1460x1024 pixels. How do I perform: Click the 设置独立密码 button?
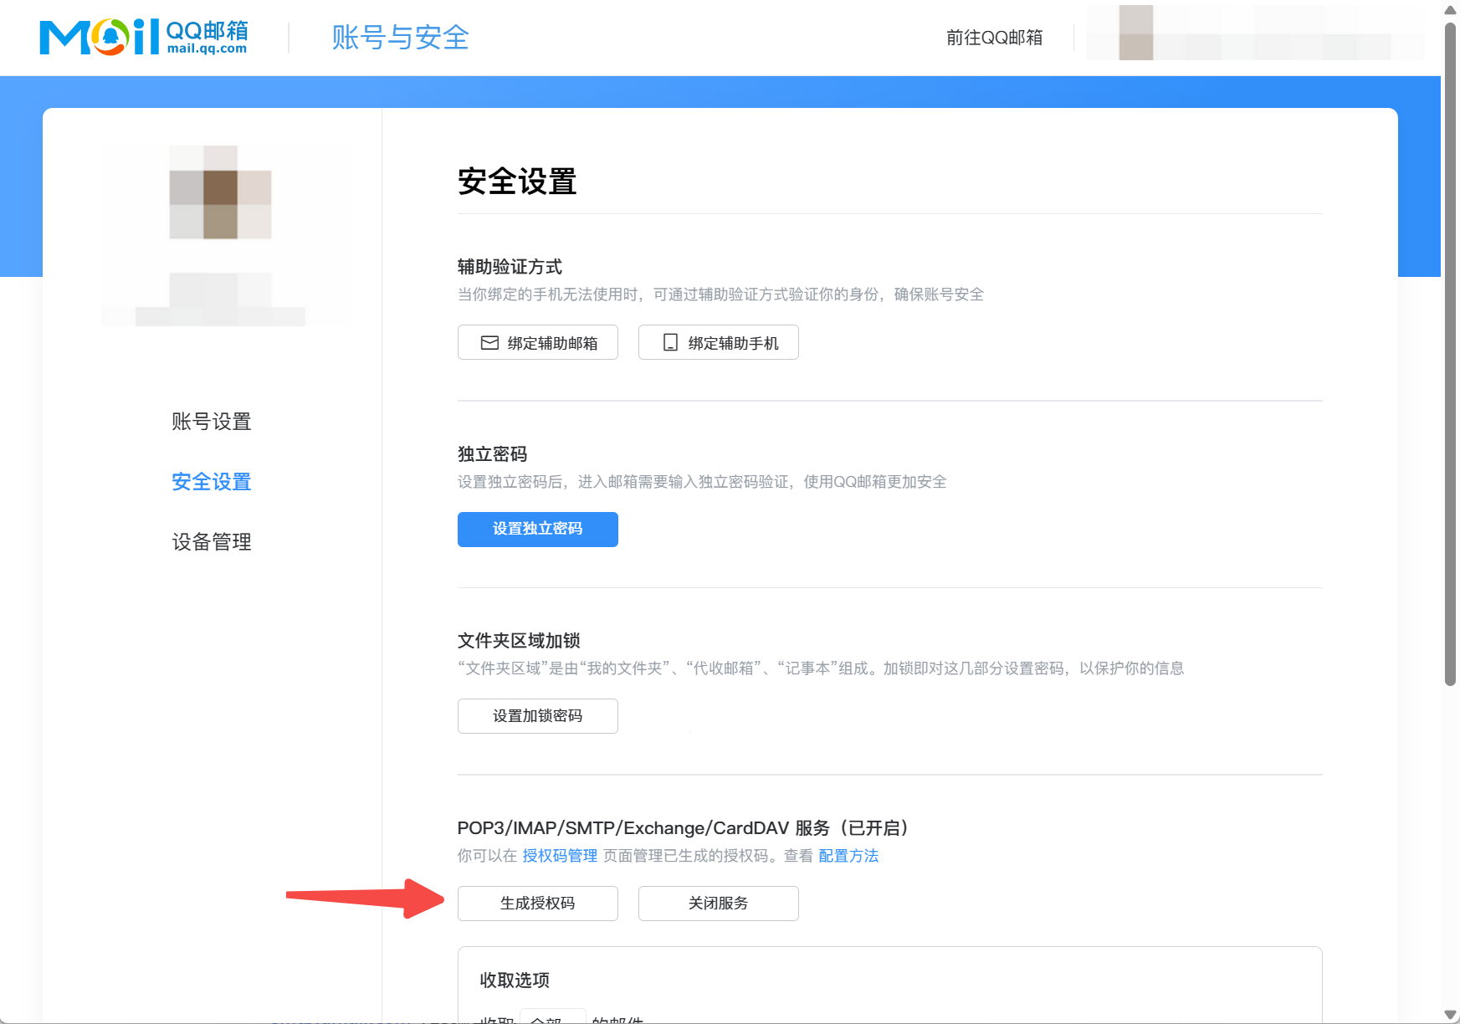[x=537, y=529]
